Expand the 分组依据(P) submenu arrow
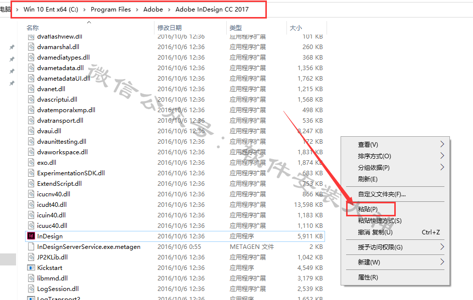Screen dimensions: 473x300 (x=442, y=167)
